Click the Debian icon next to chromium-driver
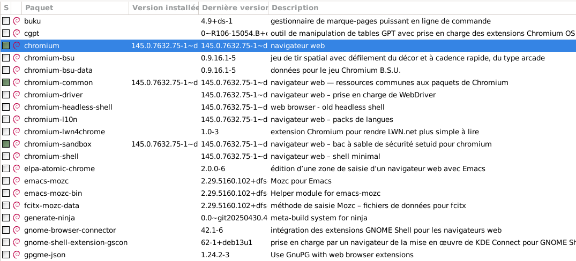 point(17,95)
